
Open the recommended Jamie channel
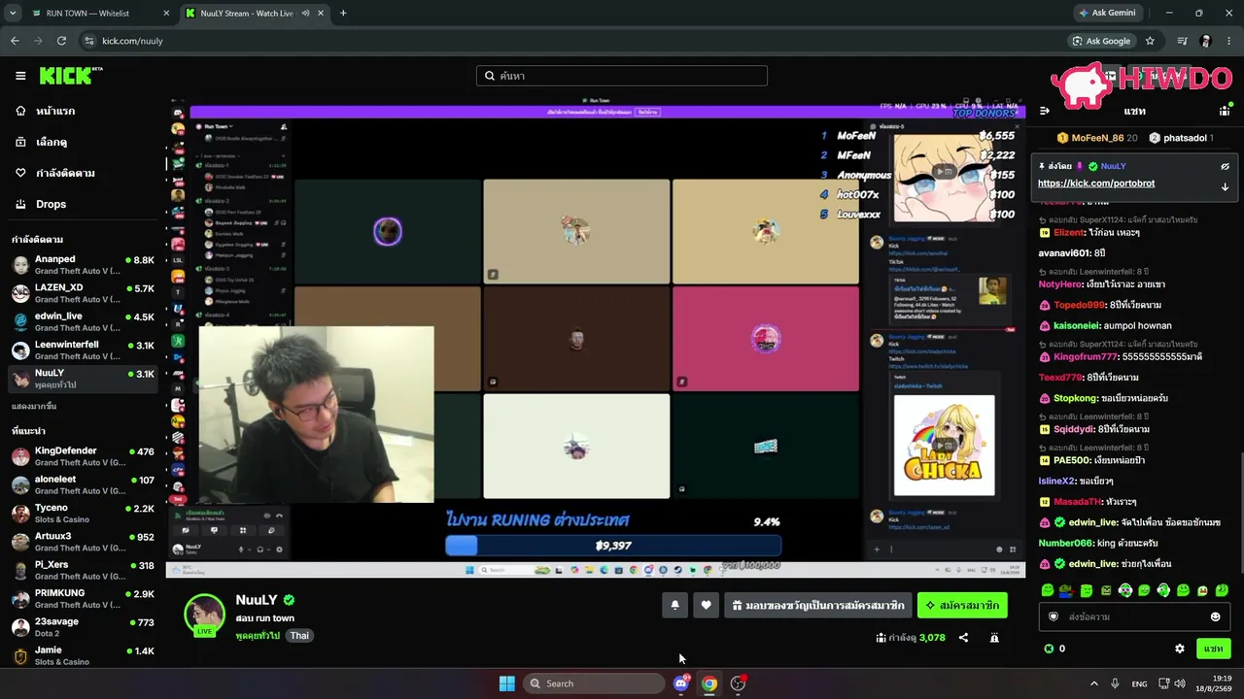tap(83, 654)
